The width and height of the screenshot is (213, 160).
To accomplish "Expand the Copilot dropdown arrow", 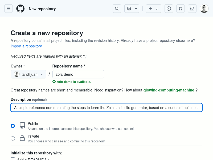I will pyautogui.click(x=136, y=9).
